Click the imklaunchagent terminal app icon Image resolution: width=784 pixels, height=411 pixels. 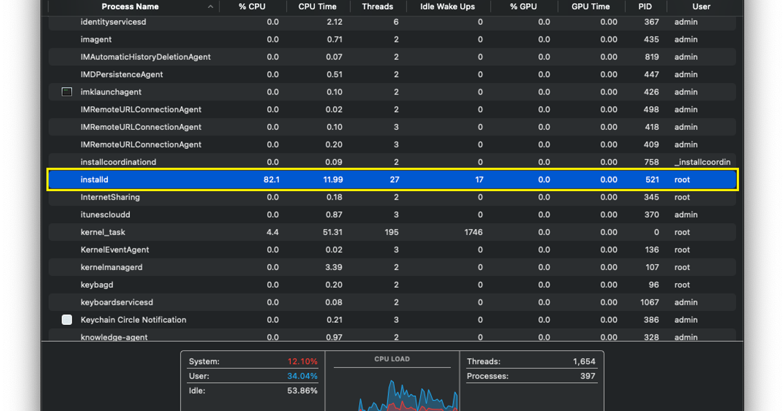pyautogui.click(x=67, y=91)
